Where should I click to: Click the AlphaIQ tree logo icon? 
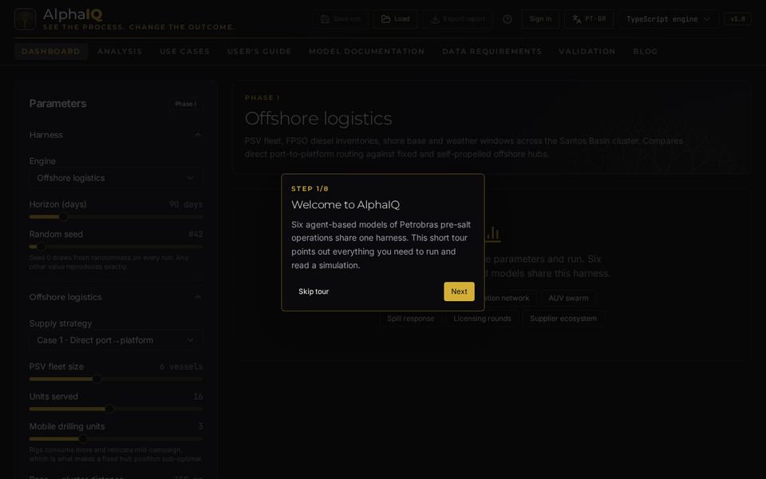click(x=25, y=19)
